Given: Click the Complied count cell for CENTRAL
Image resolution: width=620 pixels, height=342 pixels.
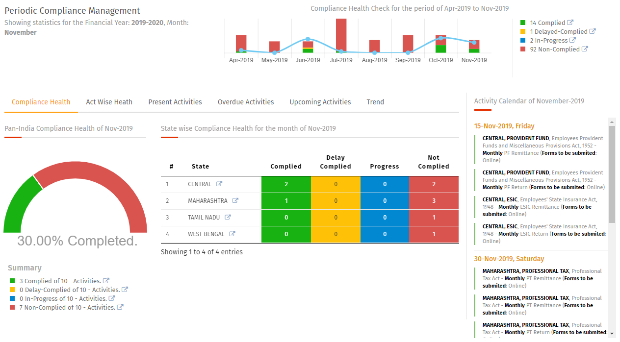Looking at the screenshot, I should pos(286,184).
